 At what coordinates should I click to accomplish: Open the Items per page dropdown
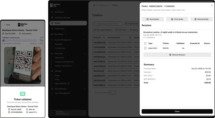[x=112, y=93]
